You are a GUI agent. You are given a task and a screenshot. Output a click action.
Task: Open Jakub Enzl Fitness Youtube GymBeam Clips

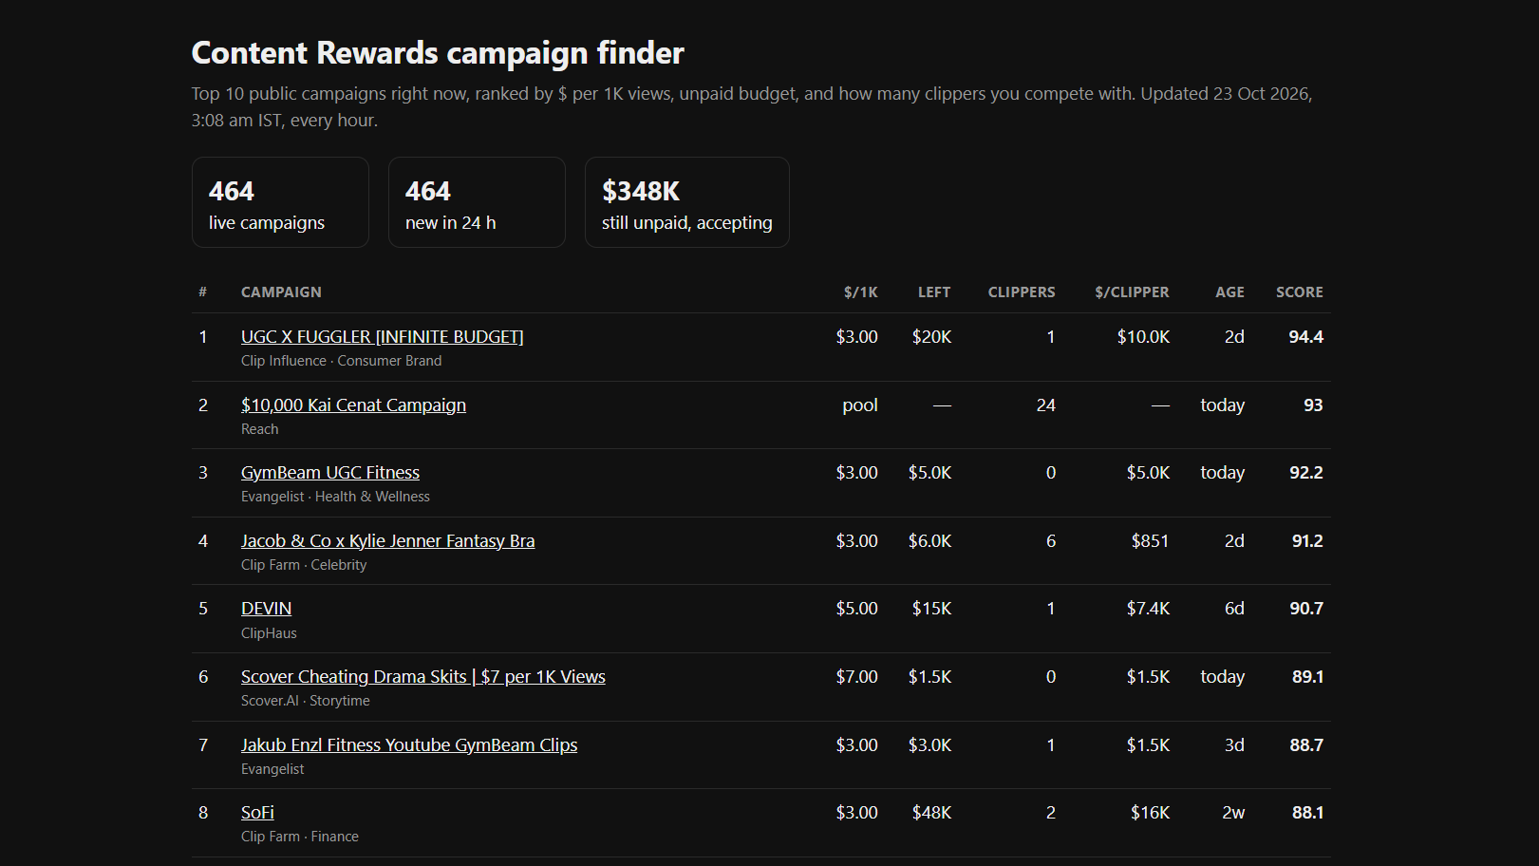[x=409, y=745]
